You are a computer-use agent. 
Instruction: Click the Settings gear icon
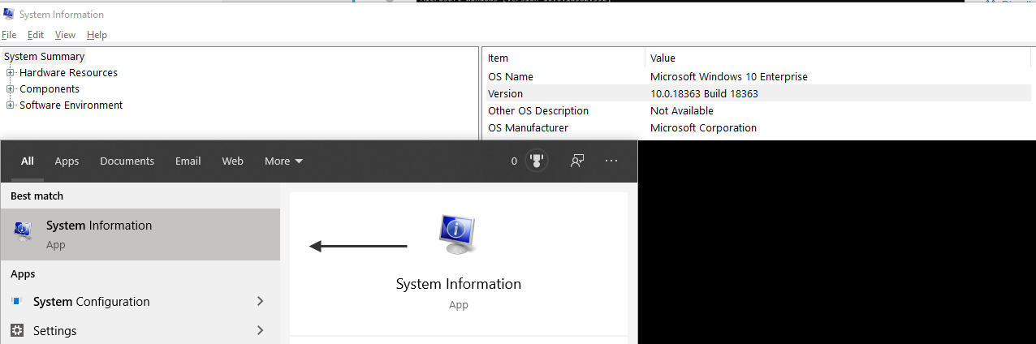pos(16,331)
